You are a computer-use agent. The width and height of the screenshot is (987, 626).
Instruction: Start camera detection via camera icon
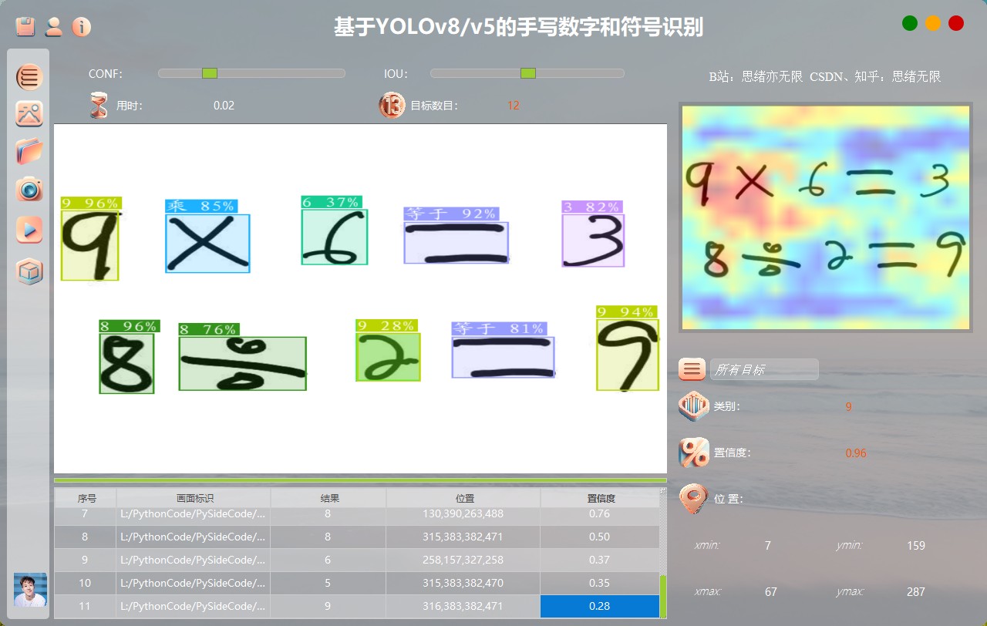coord(29,189)
